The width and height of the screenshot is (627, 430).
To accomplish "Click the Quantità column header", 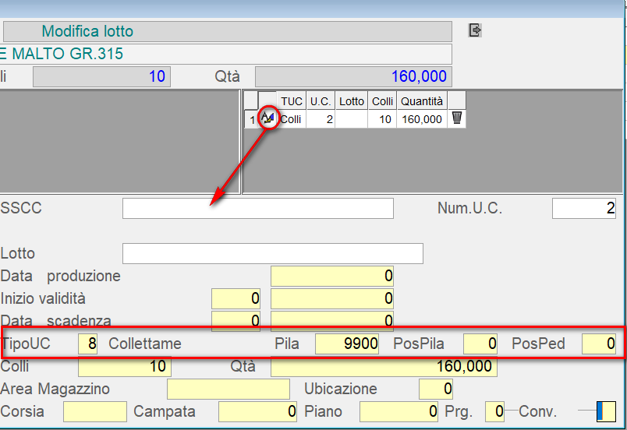I will click(421, 101).
